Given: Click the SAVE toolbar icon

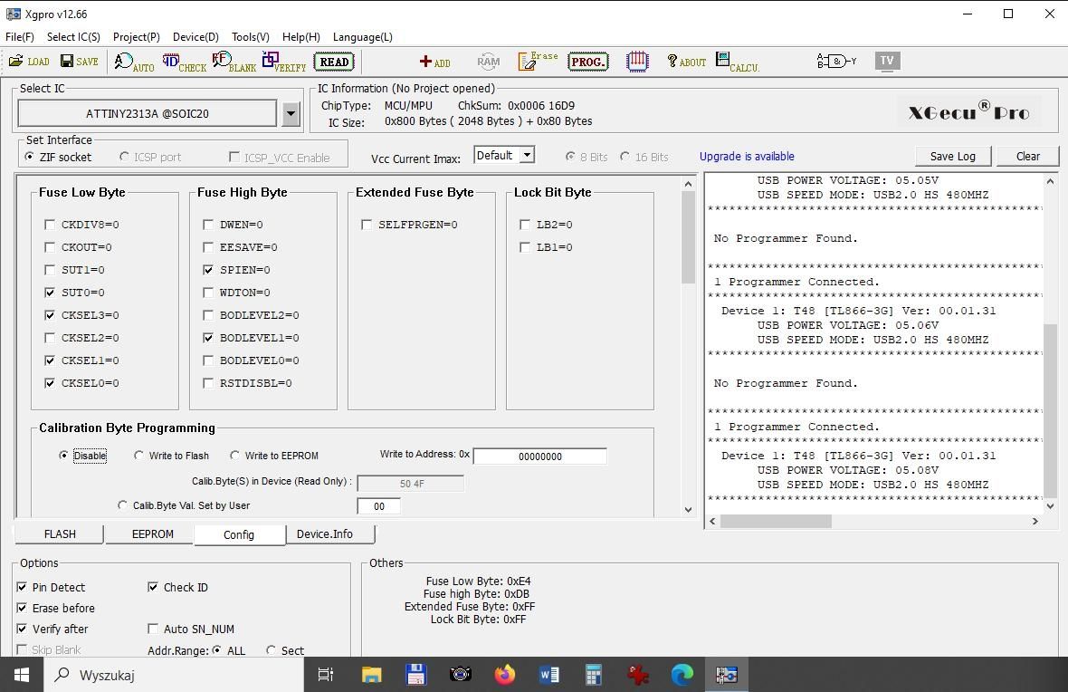Looking at the screenshot, I should click(x=79, y=62).
